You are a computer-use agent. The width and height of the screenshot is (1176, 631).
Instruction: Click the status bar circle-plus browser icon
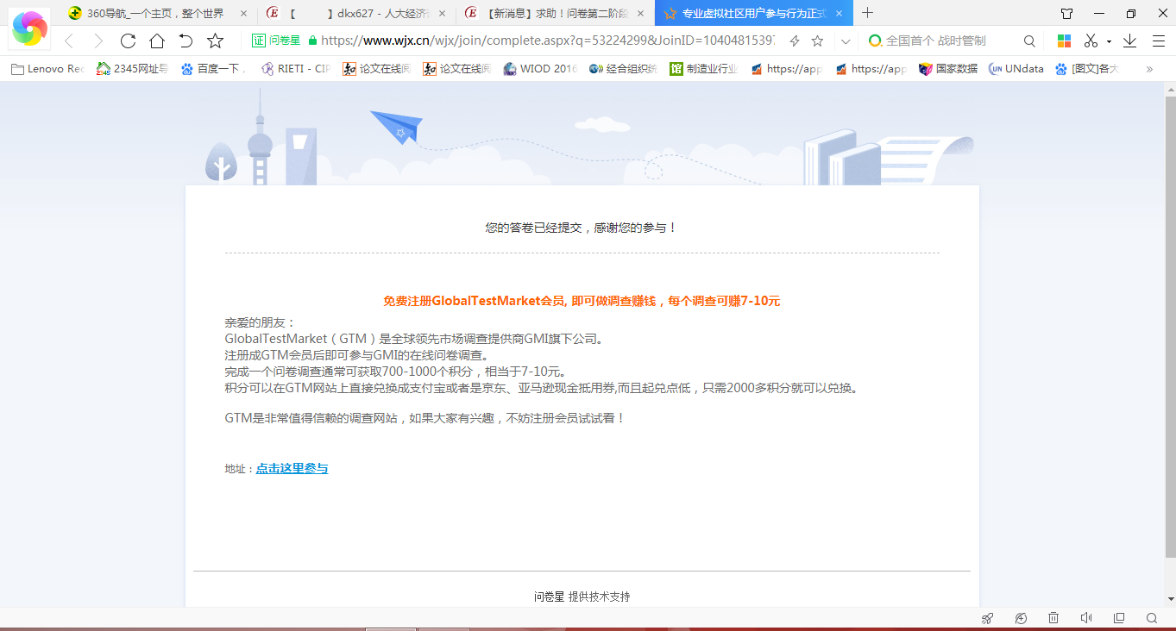point(1021,618)
